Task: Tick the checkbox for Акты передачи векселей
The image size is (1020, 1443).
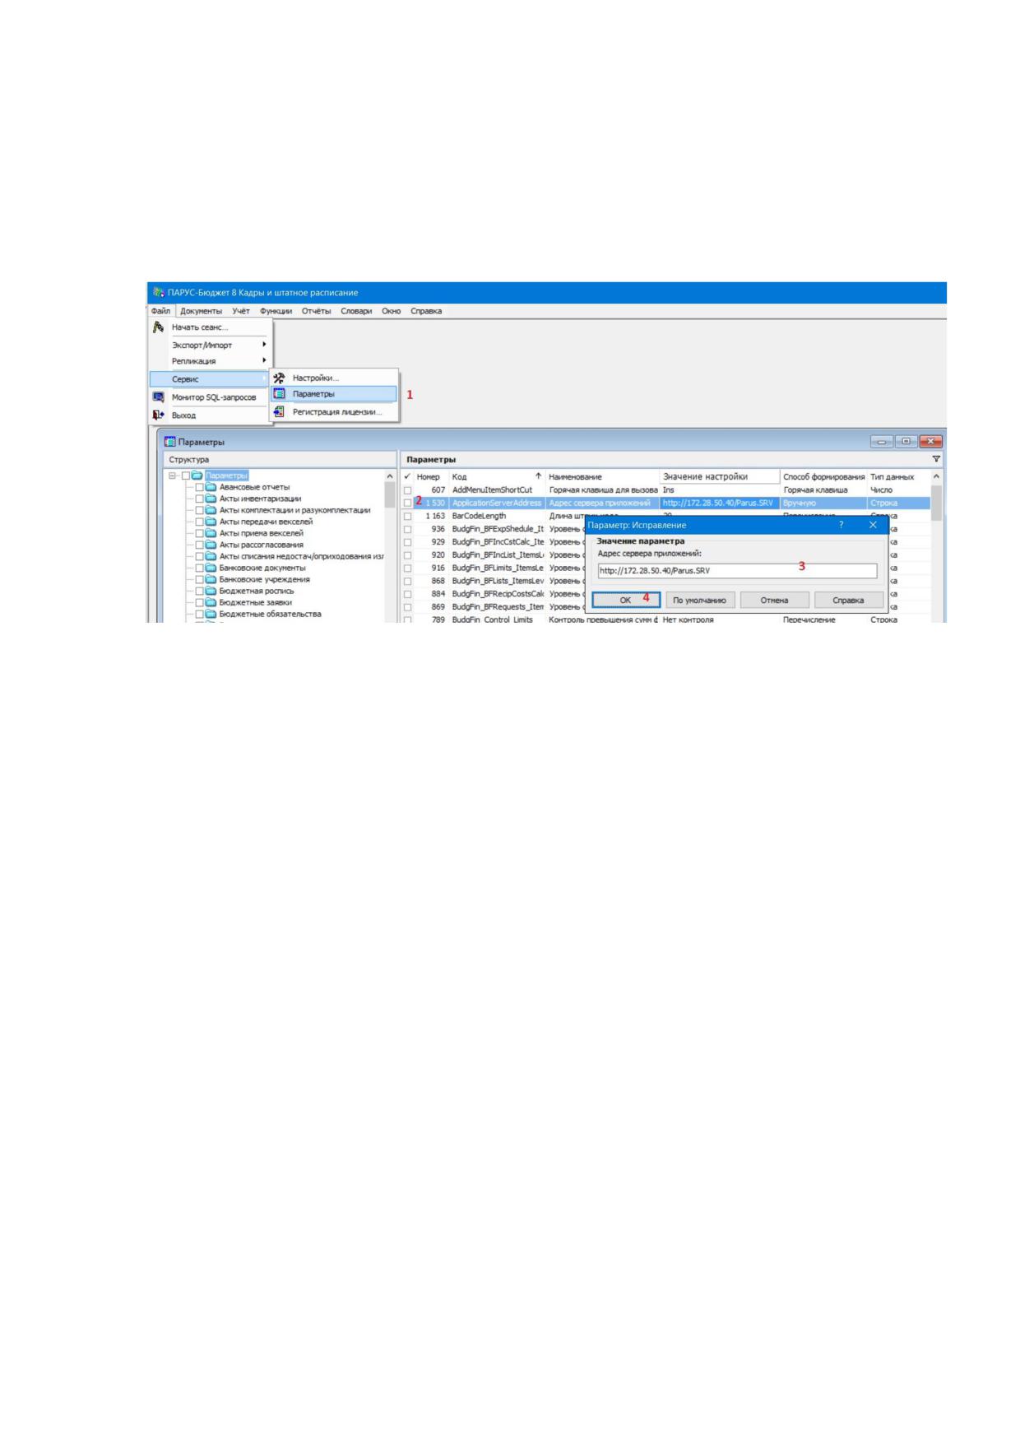Action: (199, 522)
